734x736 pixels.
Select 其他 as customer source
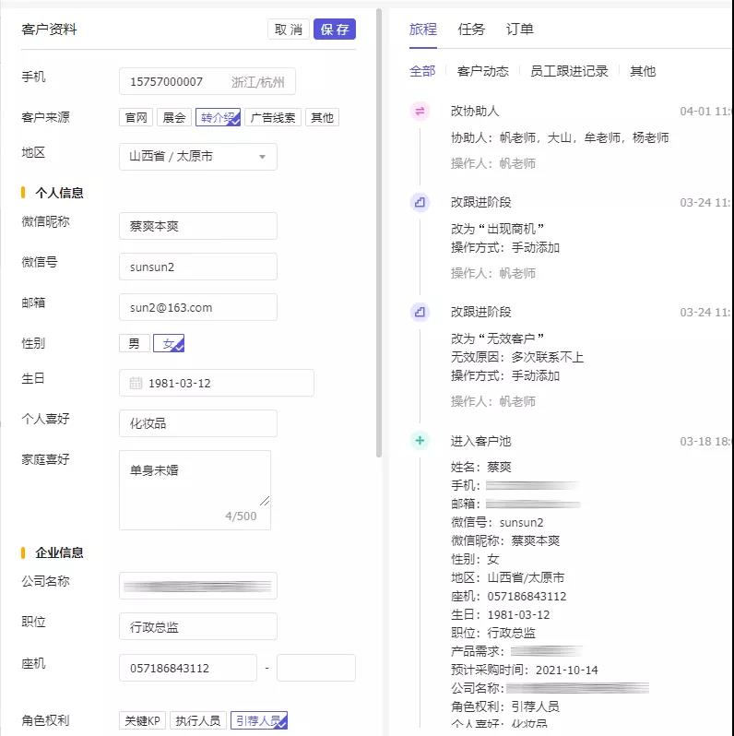(x=322, y=117)
